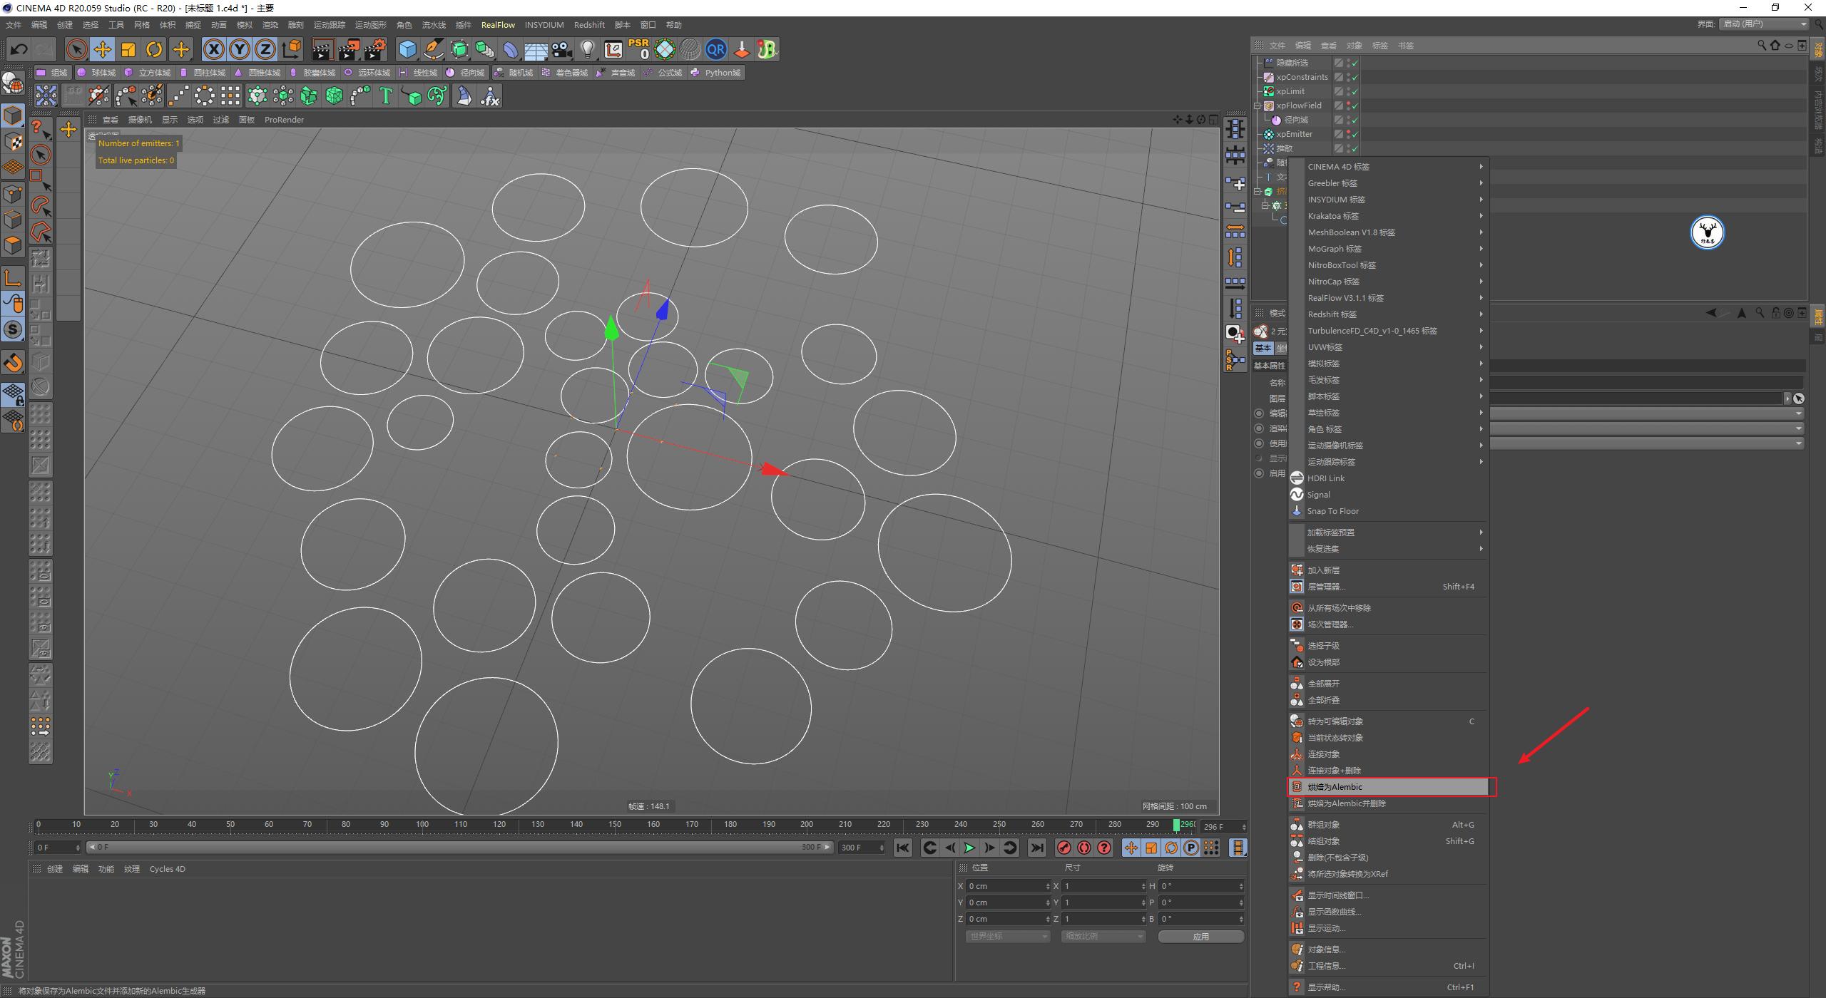The width and height of the screenshot is (1826, 998).
Task: Collapse the xpFlowField hierarchy expander
Action: [x=1258, y=106]
